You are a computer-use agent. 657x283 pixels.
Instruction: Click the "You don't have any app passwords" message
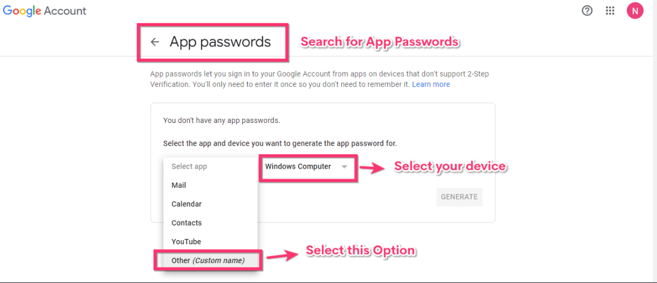tap(222, 121)
